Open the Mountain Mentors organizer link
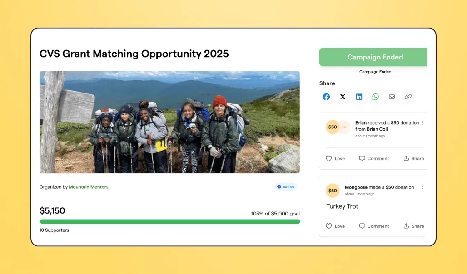 pyautogui.click(x=89, y=187)
